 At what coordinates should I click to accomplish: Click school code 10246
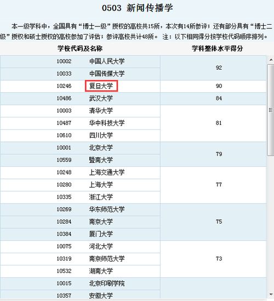click(64, 86)
